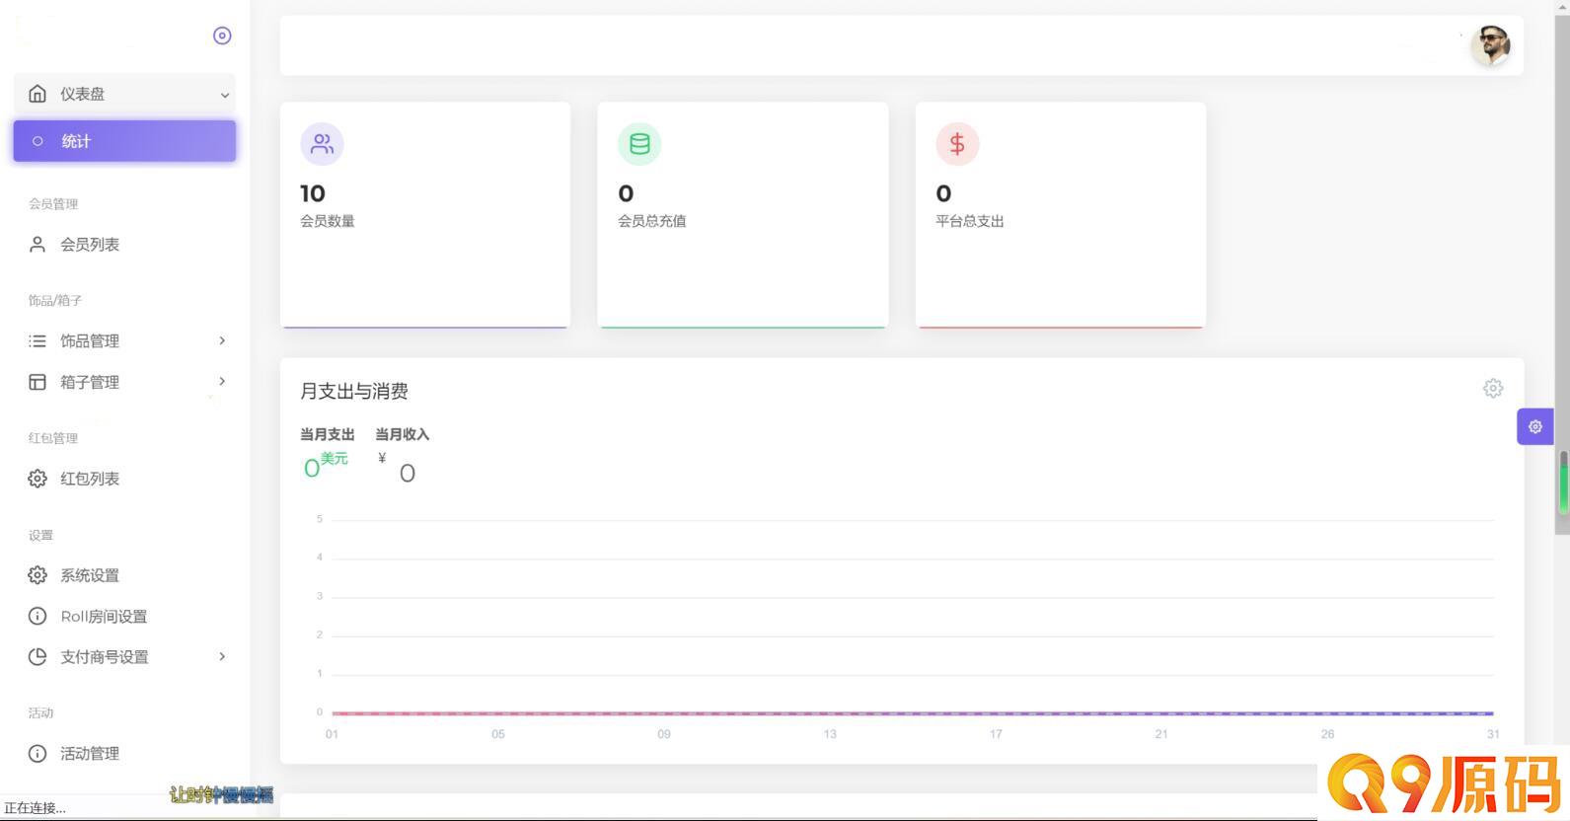Click the info icon beside Roll房间设置
Image resolution: width=1570 pixels, height=821 pixels.
coord(37,616)
